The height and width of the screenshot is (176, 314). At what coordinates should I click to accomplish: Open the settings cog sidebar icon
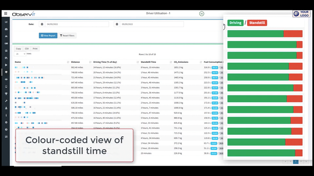(6, 122)
